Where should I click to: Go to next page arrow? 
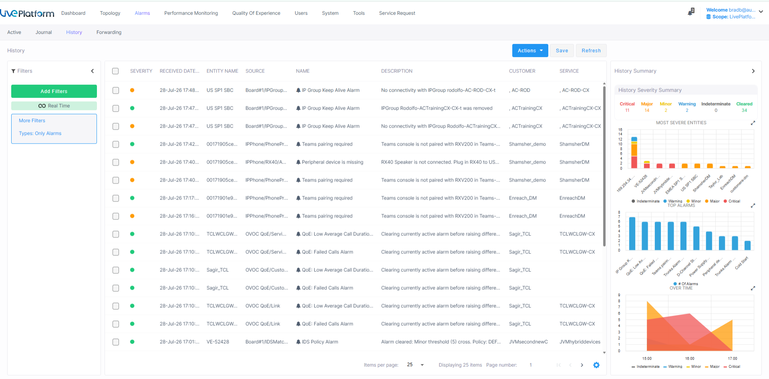pos(582,365)
